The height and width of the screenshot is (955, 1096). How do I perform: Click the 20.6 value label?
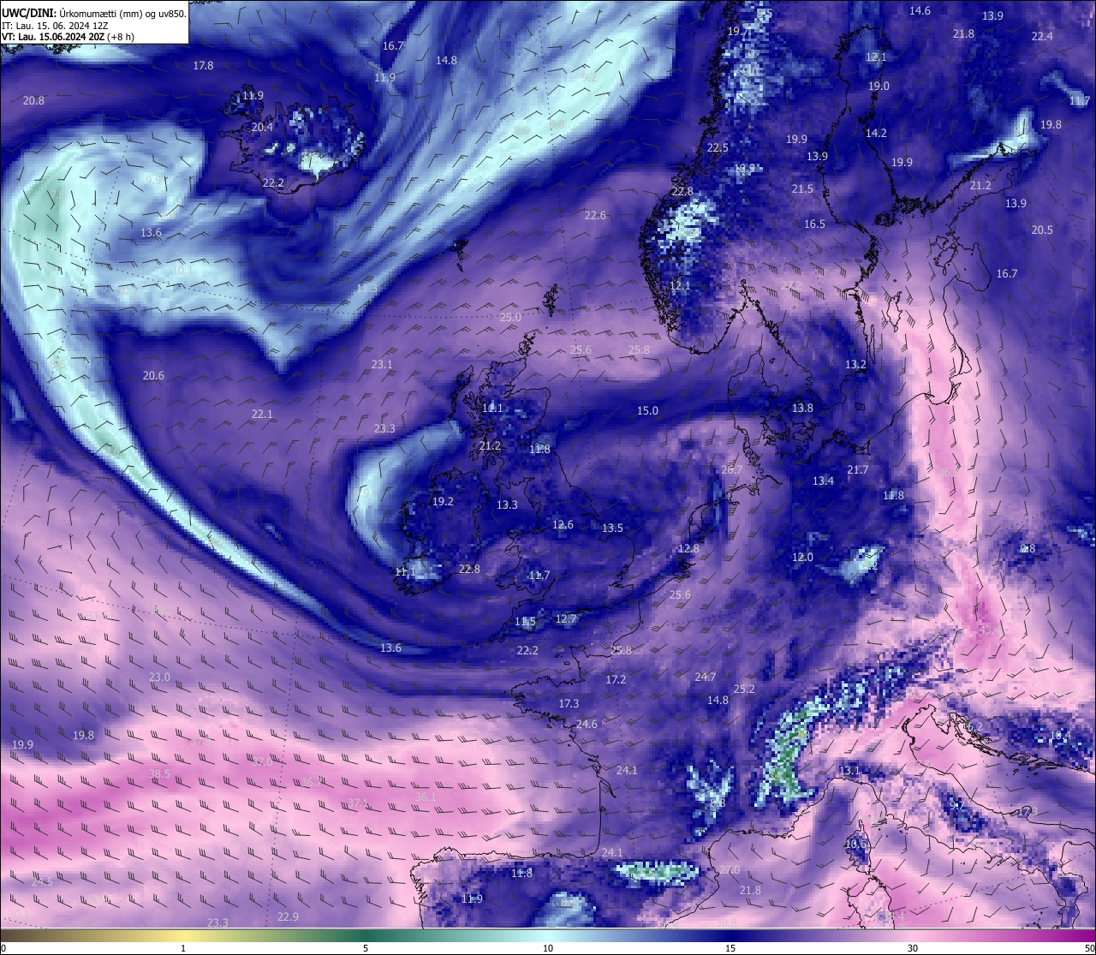point(153,376)
